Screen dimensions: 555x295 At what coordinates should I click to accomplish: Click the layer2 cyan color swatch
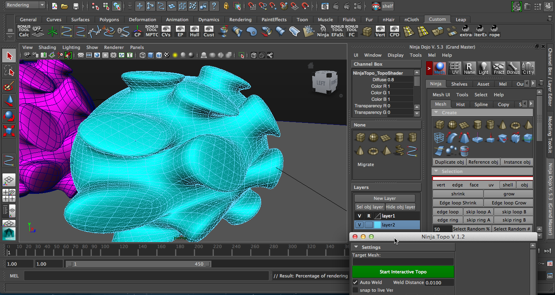377,225
